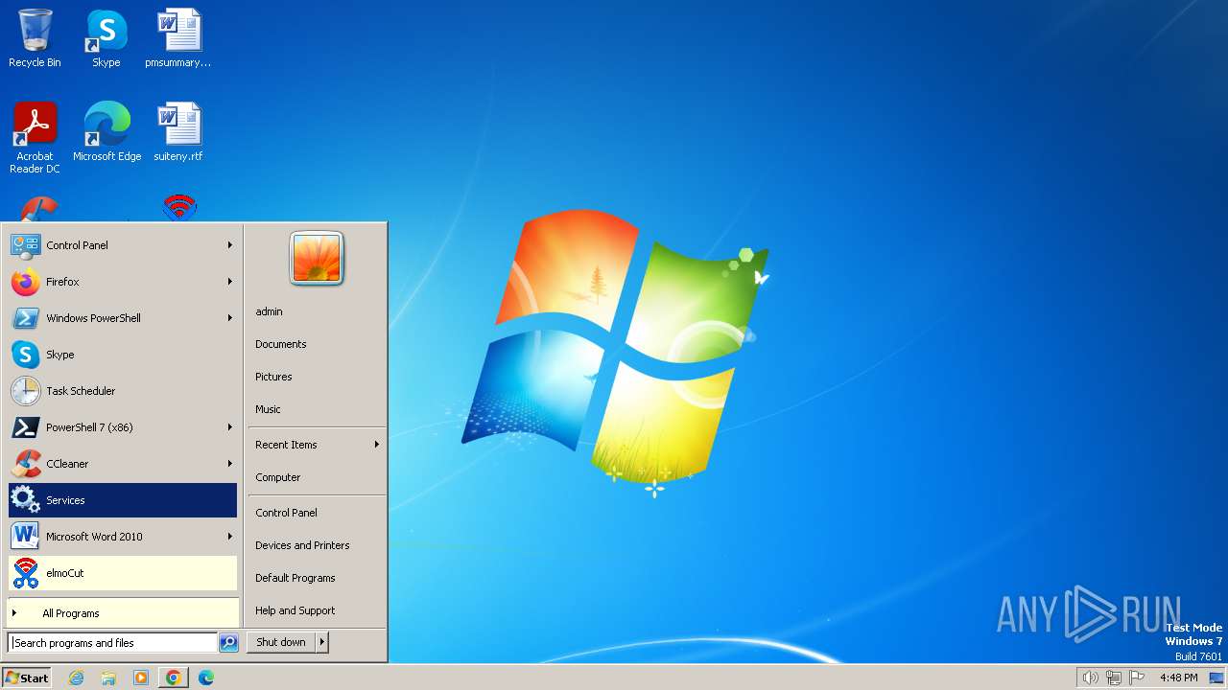The image size is (1228, 690).
Task: Click the Microsoft Word 2010 icon
Action: click(25, 537)
